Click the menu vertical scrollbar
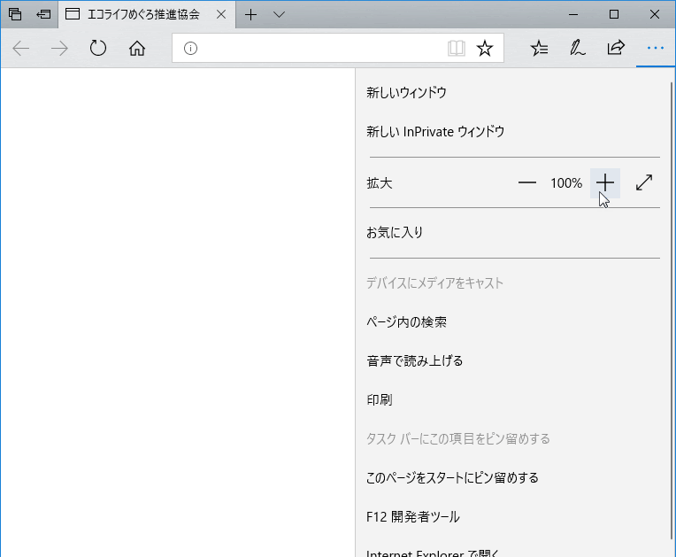676x557 pixels. pyautogui.click(x=672, y=311)
